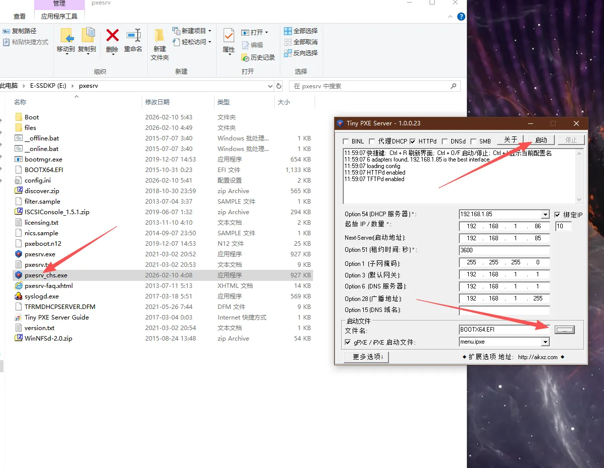Select the 全部选择 (Select All) icon
Viewport: 604px width, 468px height.
[x=300, y=31]
